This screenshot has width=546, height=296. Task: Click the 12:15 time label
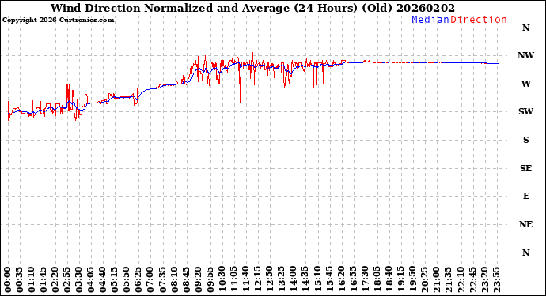(x=257, y=280)
